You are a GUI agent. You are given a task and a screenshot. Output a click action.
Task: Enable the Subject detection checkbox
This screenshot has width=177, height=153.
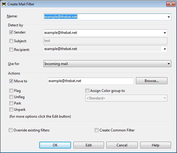click(11, 41)
